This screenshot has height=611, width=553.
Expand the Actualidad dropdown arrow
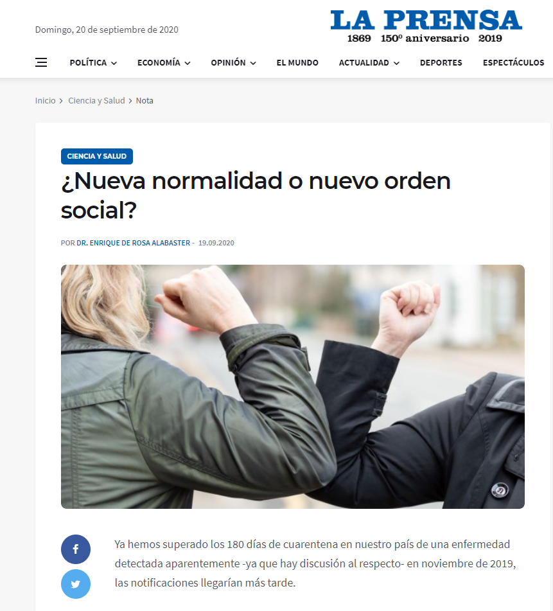(396, 63)
